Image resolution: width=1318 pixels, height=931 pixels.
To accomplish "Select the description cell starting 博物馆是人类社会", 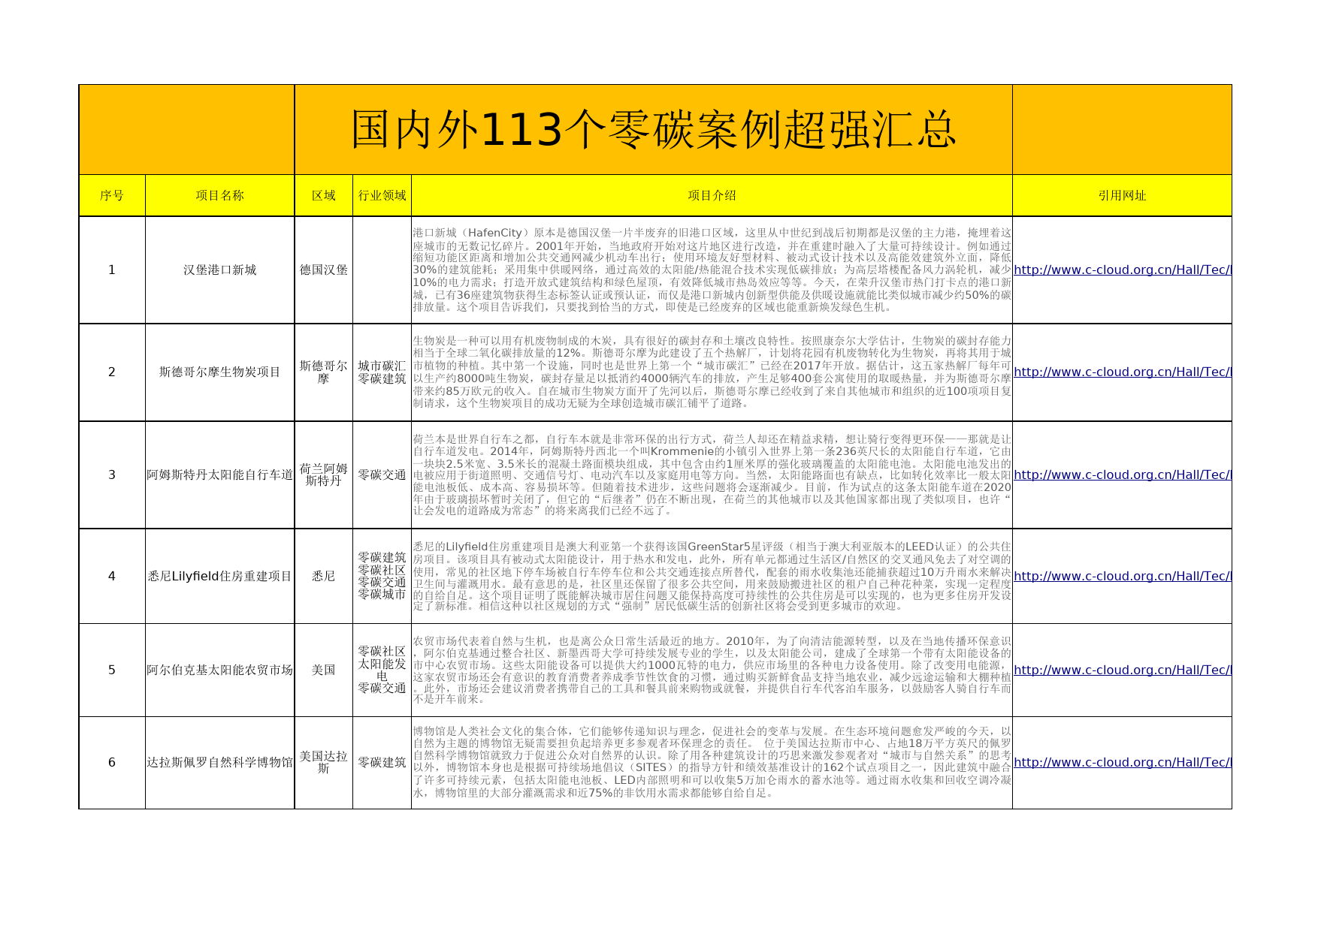I will (x=712, y=763).
